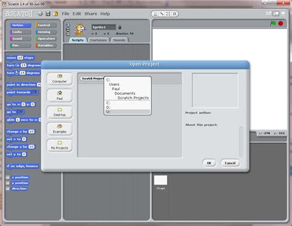Screen dimensions: 292x226
Task: Click the red stop sign
Action: (x=281, y=23)
